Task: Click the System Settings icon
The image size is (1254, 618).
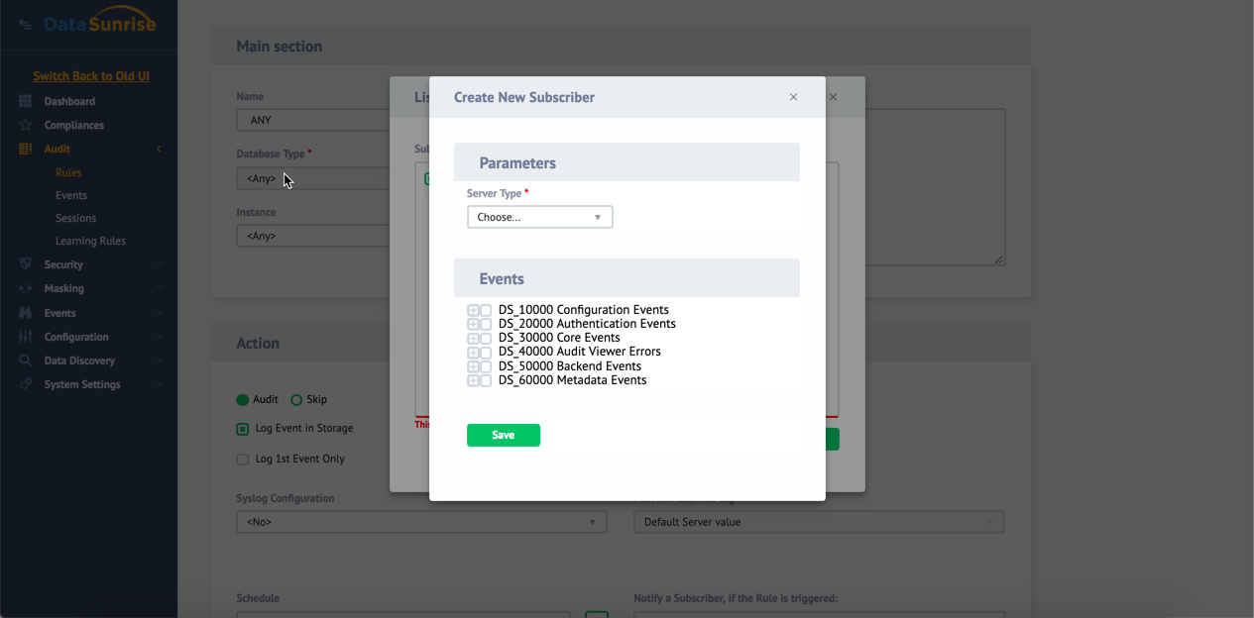Action: [x=26, y=384]
